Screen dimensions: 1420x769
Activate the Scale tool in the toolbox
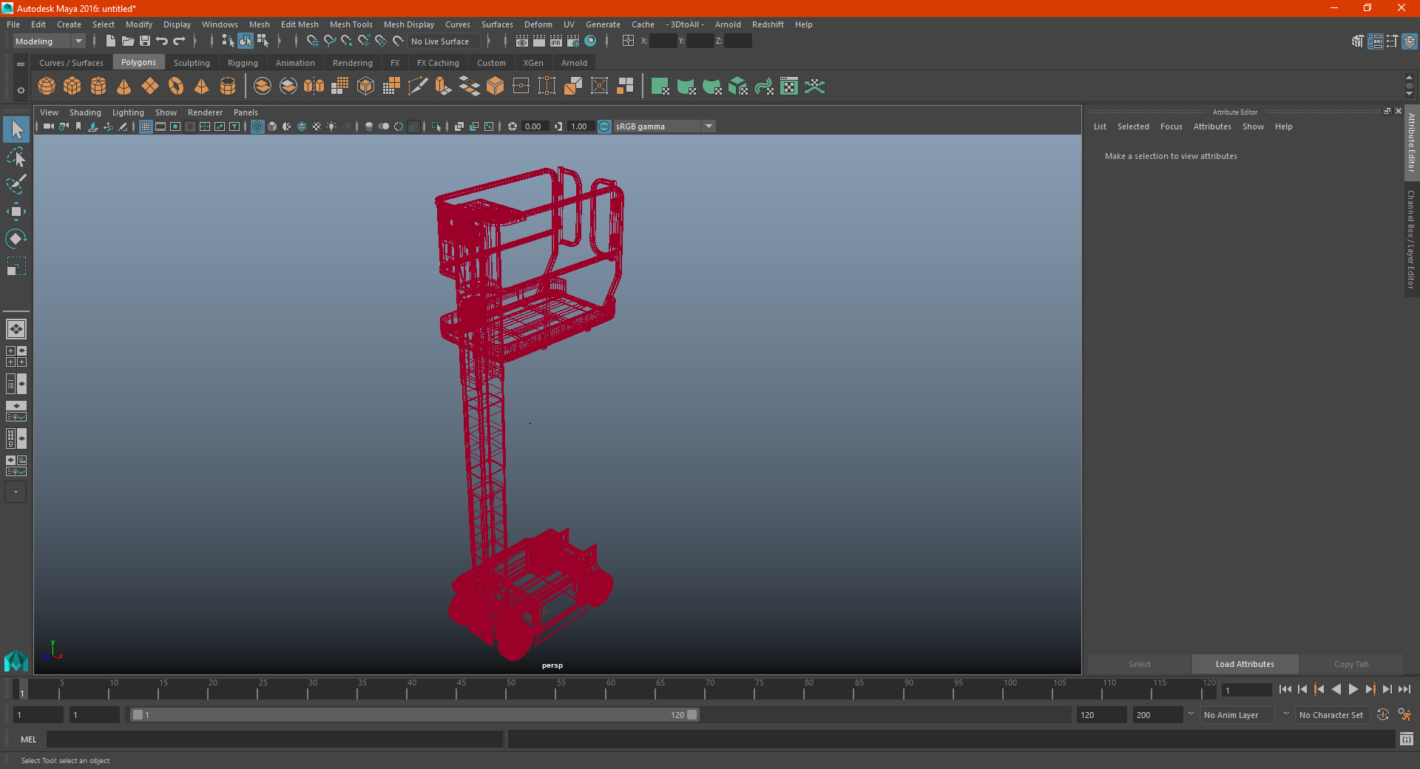click(16, 265)
